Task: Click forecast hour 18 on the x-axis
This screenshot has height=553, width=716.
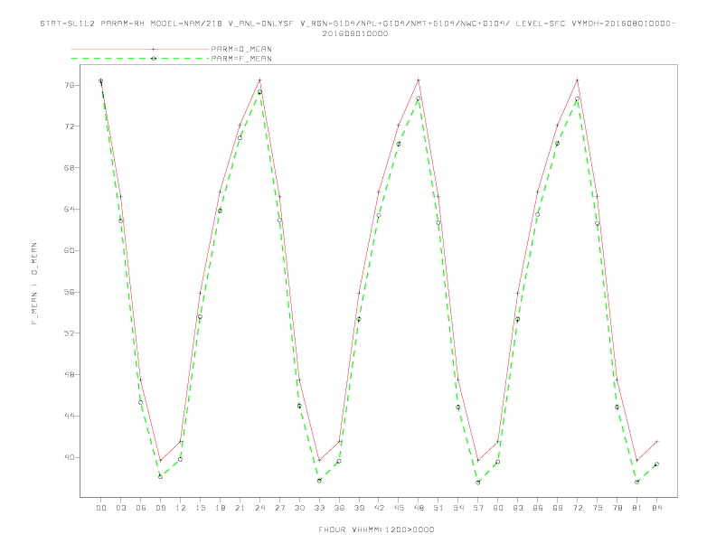Action: click(x=220, y=508)
